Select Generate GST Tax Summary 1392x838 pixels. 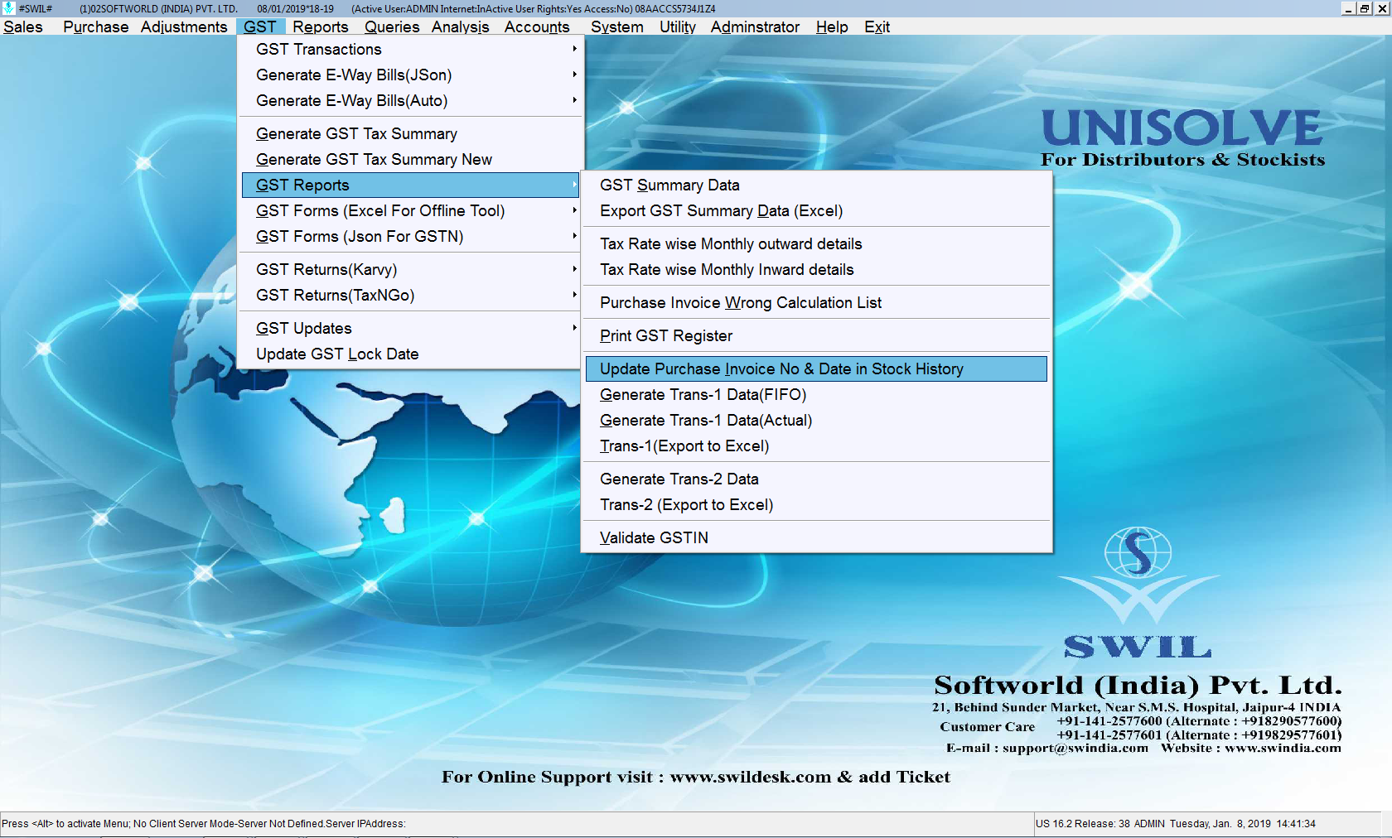click(x=412, y=134)
